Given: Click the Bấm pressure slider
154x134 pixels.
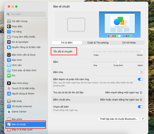Looking at the screenshot, I should 118,62.
